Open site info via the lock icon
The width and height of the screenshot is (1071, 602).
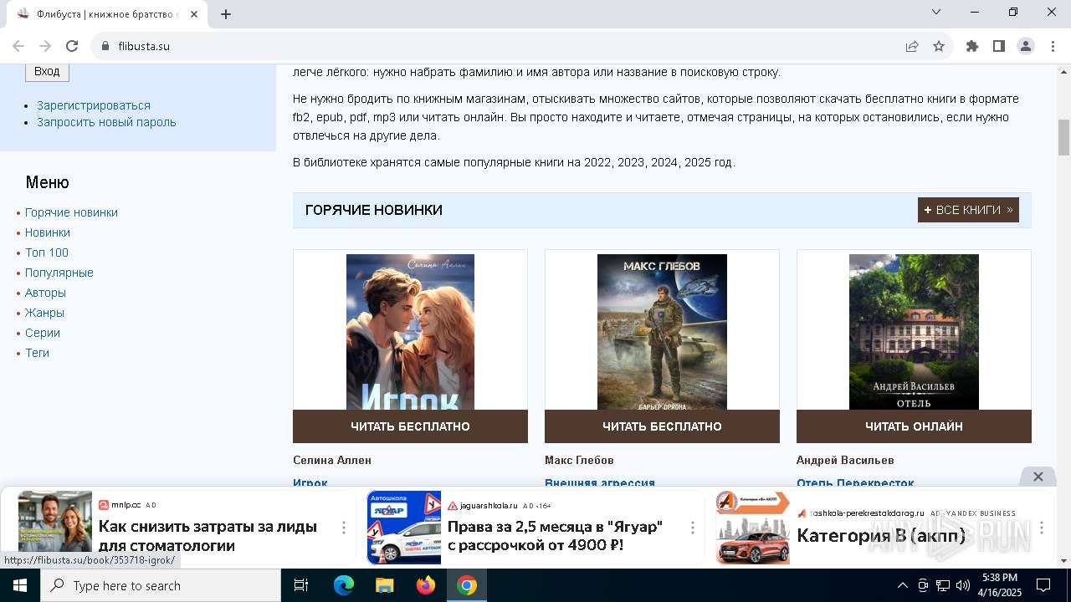[x=105, y=46]
